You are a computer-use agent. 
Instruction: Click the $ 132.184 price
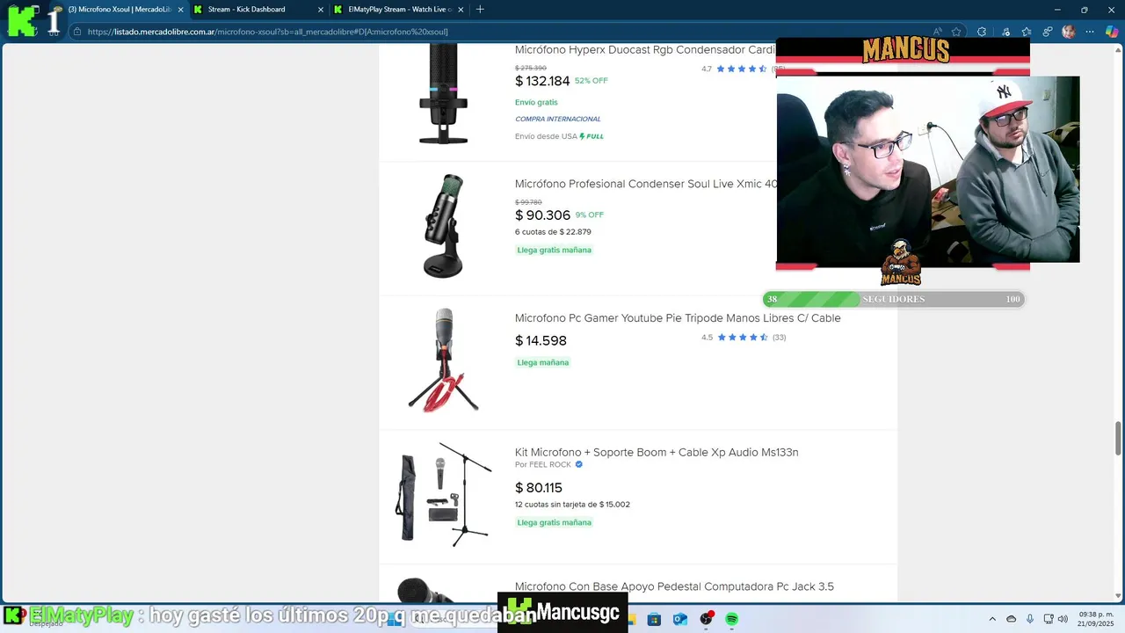point(542,81)
